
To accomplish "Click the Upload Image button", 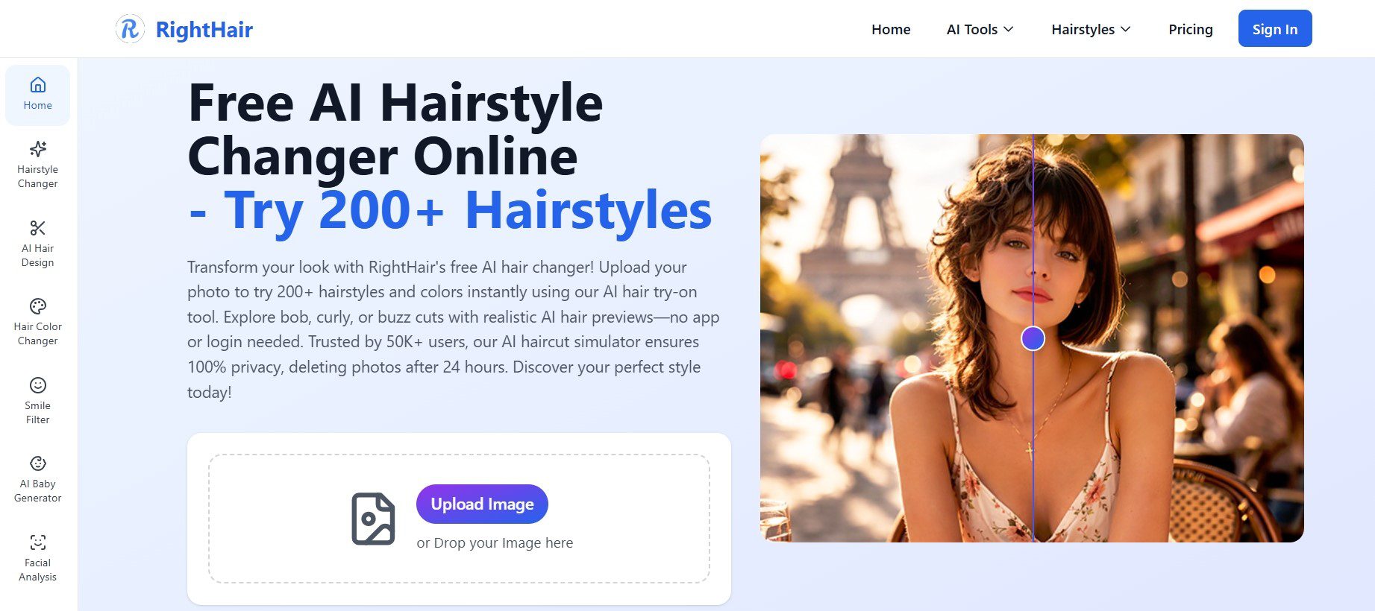I will pyautogui.click(x=482, y=504).
